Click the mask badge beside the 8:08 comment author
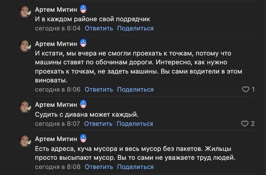Screen dimensions: 266x175 tap(84, 138)
